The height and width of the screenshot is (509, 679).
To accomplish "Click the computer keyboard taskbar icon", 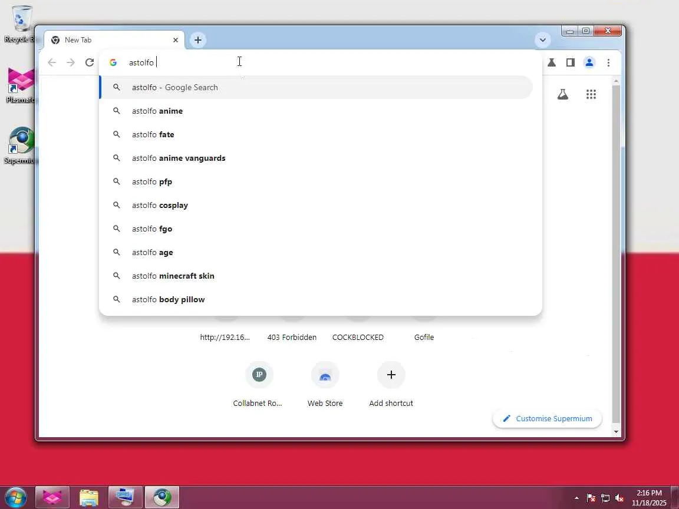I will point(125,497).
